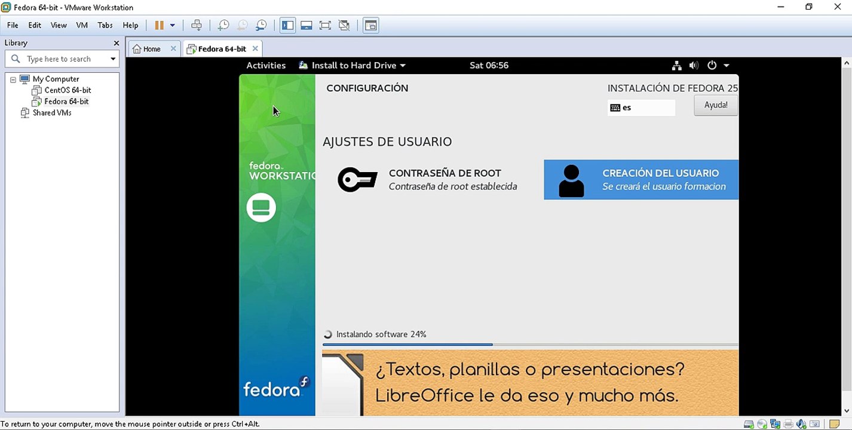Click the root password key icon
This screenshot has width=852, height=430.
[x=357, y=180]
